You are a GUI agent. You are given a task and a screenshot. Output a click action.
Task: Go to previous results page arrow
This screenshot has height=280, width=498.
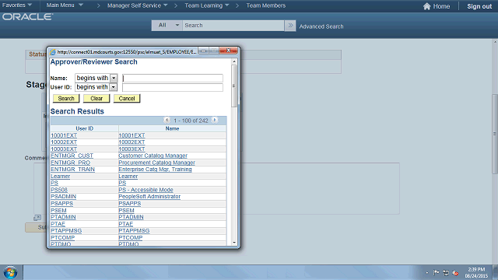pyautogui.click(x=167, y=120)
